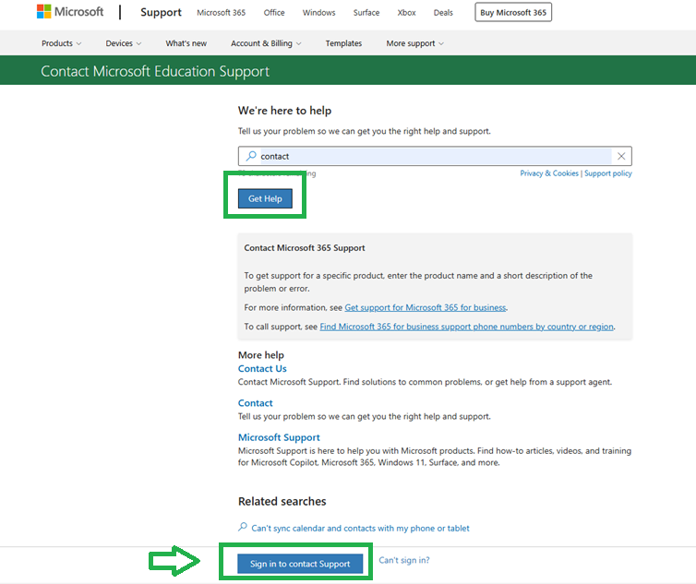Expand the Products dropdown
The width and height of the screenshot is (696, 584).
pyautogui.click(x=61, y=43)
